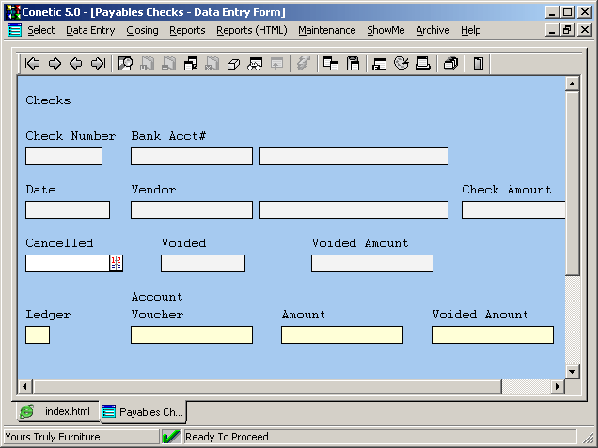Select the Payables Ch... tab
Viewport: 598px width, 448px height.
144,412
